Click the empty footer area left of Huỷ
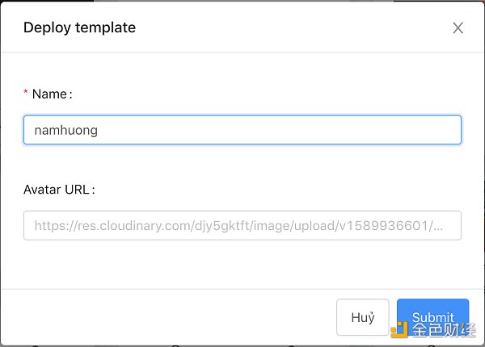The height and width of the screenshot is (347, 485). [162, 316]
